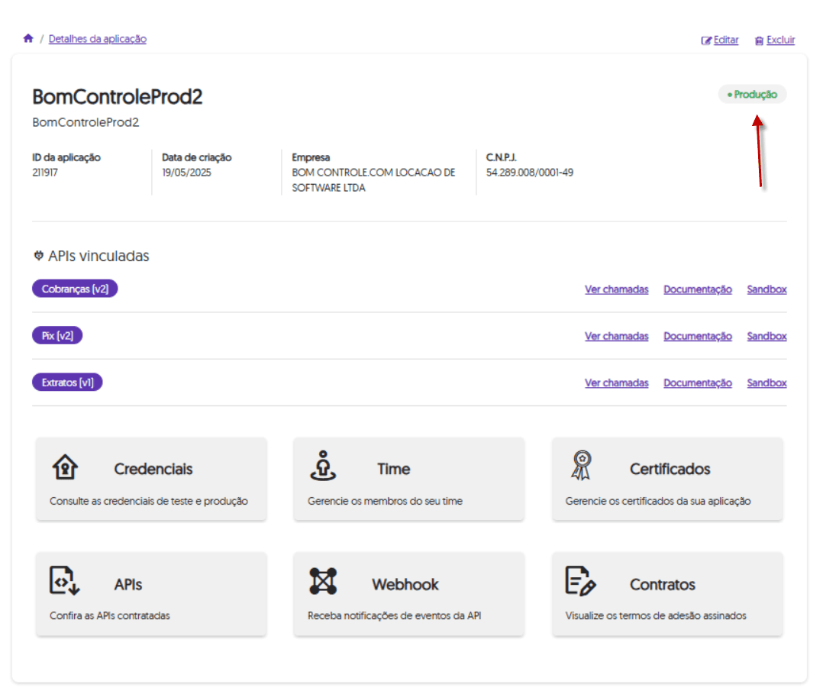This screenshot has width=823, height=694.
Task: Click 'Receba notificações de eventos da API'
Action: (x=394, y=616)
